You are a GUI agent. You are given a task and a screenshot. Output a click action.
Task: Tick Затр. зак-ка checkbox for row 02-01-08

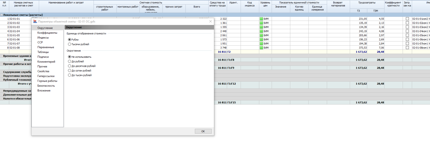click(407, 48)
